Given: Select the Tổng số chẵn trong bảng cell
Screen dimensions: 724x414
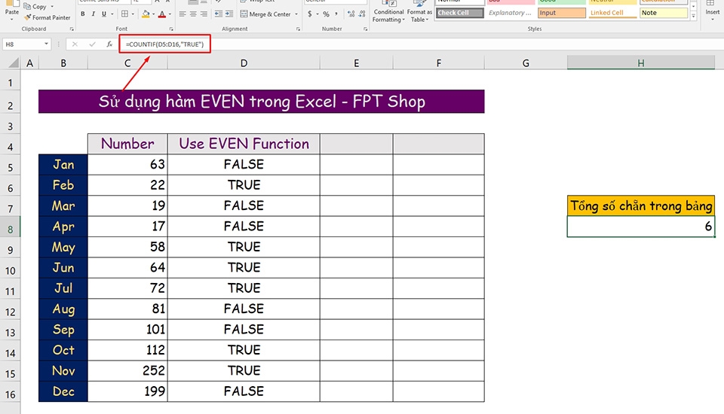Looking at the screenshot, I should [641, 205].
